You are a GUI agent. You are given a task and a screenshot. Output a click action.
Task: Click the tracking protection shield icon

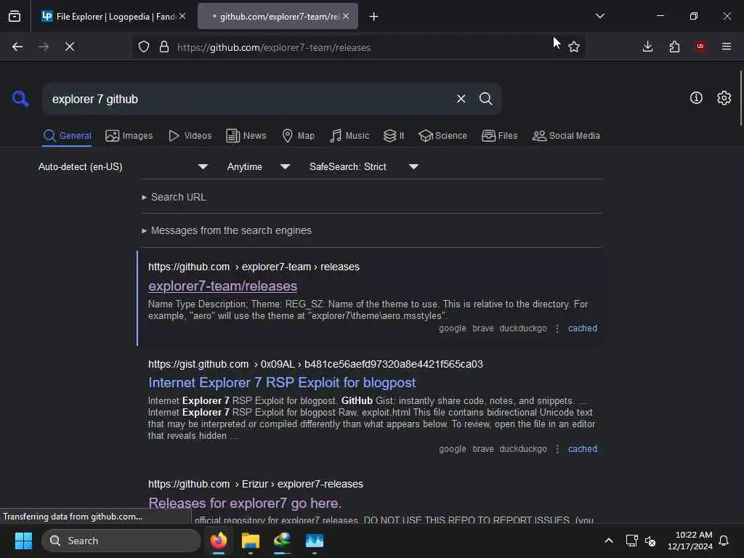click(144, 47)
